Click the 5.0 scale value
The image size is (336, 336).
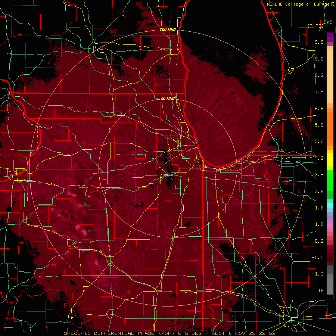pos(319,141)
